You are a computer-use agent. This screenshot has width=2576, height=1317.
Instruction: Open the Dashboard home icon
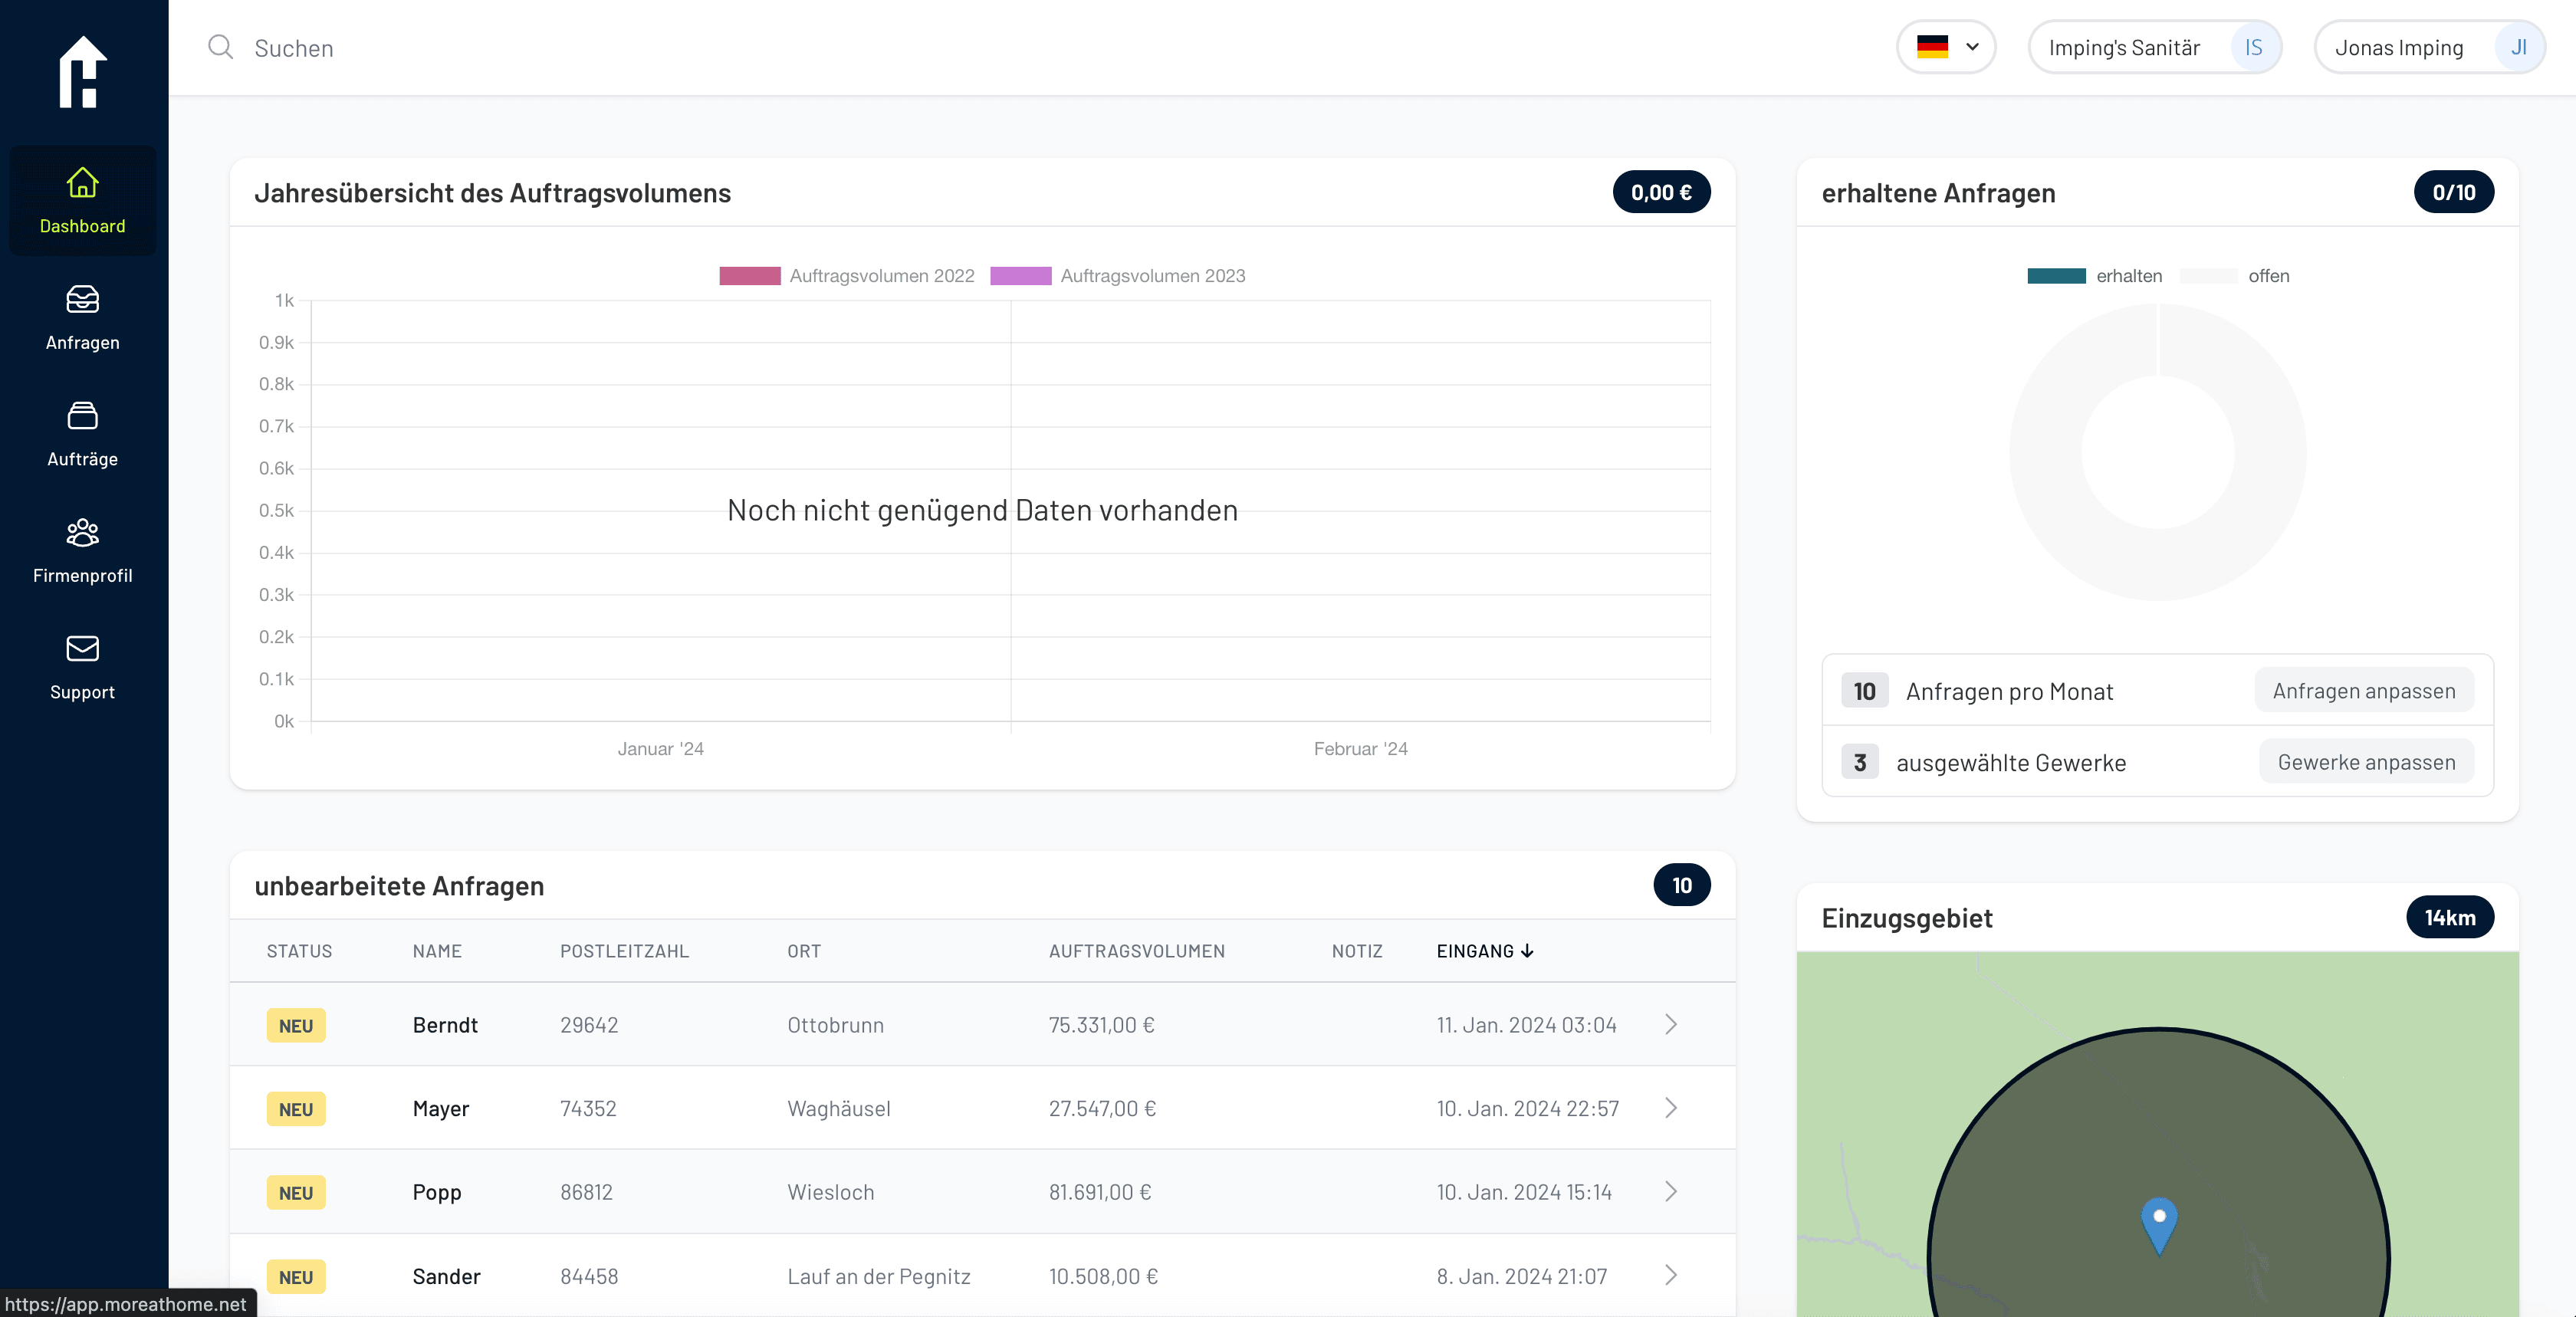point(83,183)
